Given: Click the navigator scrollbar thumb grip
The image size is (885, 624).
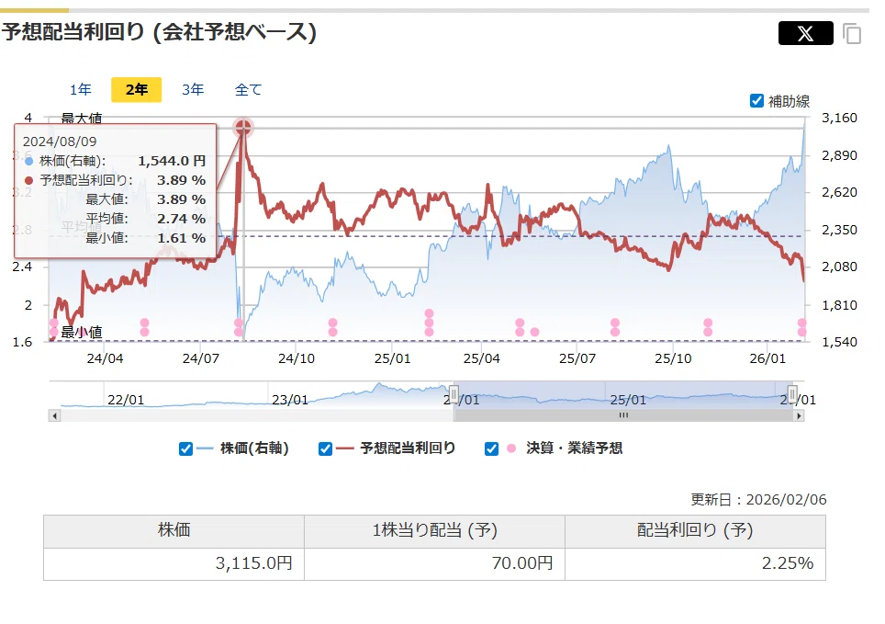Looking at the screenshot, I should point(623,415).
